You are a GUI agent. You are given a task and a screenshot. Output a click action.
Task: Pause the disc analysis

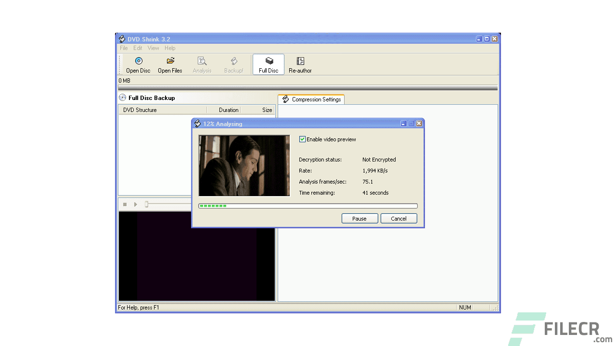coord(359,218)
